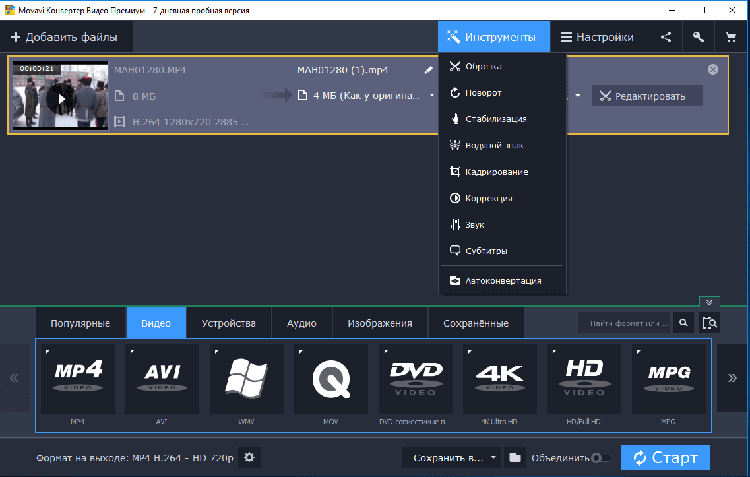
Task: Collapse the format panel with chevron
Action: click(x=709, y=302)
